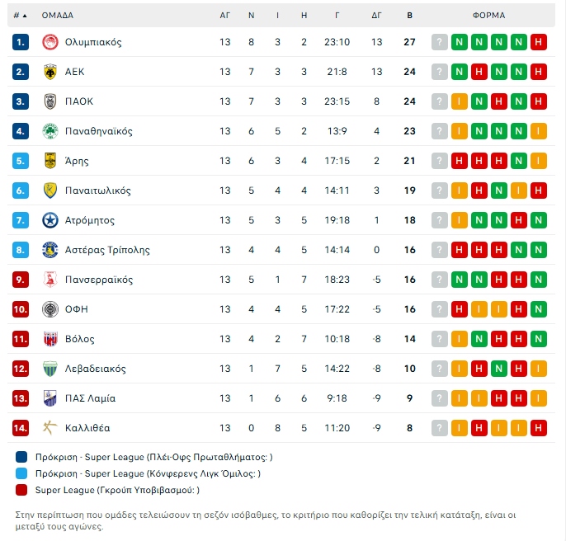This screenshot has width=566, height=541.
Task: Click the grey ? upcoming match badge for AEK
Action: coord(440,72)
